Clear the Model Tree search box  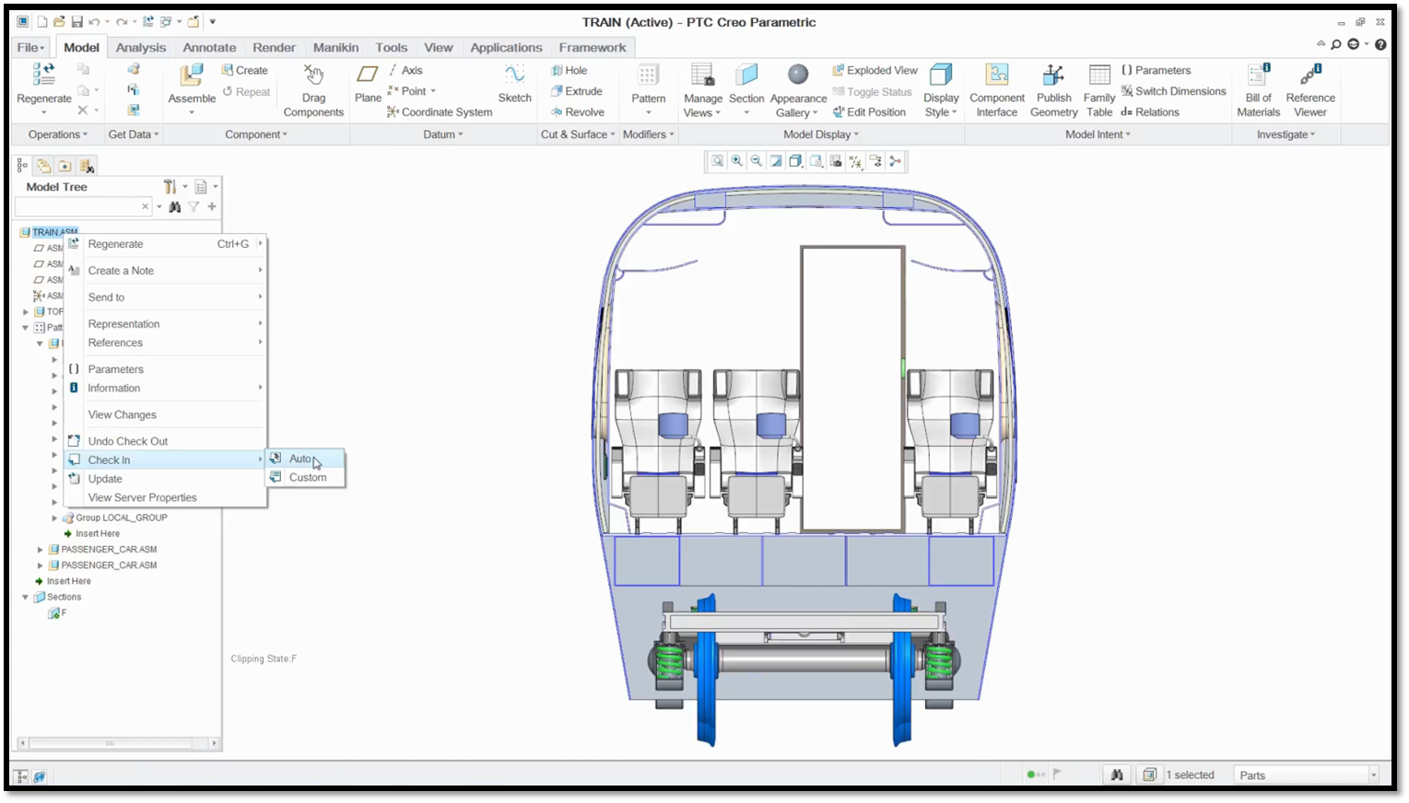pyautogui.click(x=145, y=207)
